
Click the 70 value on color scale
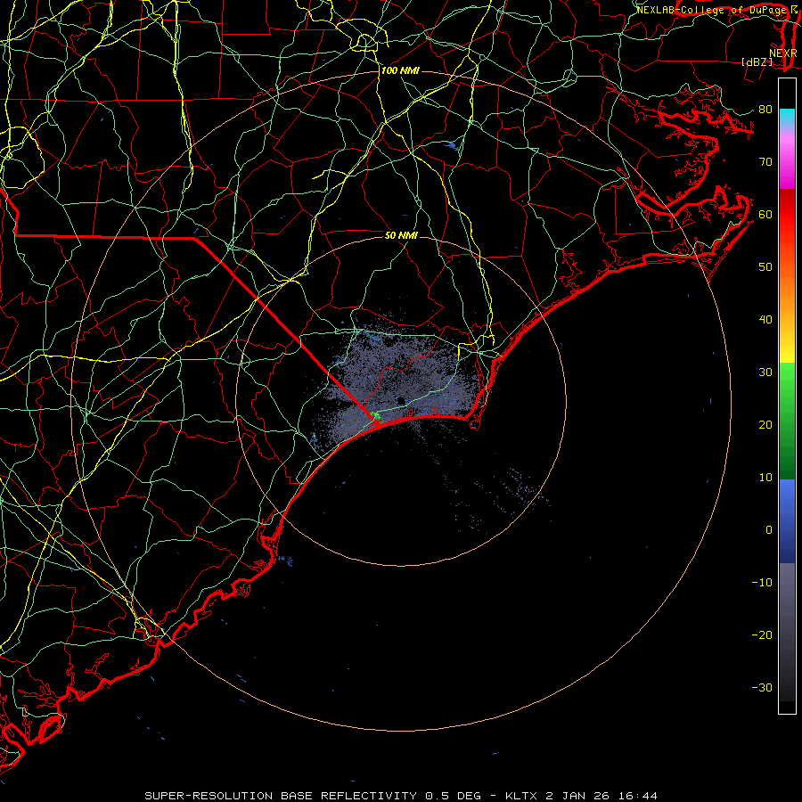(765, 162)
